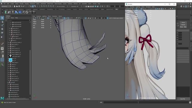Open Panels menu in main viewport
This screenshot has width=192, height=108.
click(x=60, y=16)
